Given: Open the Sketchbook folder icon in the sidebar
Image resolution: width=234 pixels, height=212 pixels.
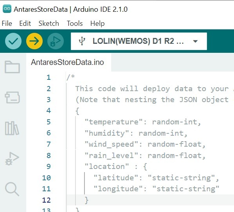Looking at the screenshot, I should coord(12,67).
